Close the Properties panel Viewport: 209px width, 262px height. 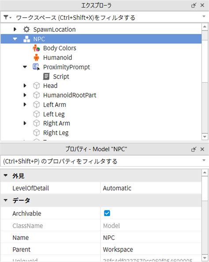click(202, 149)
